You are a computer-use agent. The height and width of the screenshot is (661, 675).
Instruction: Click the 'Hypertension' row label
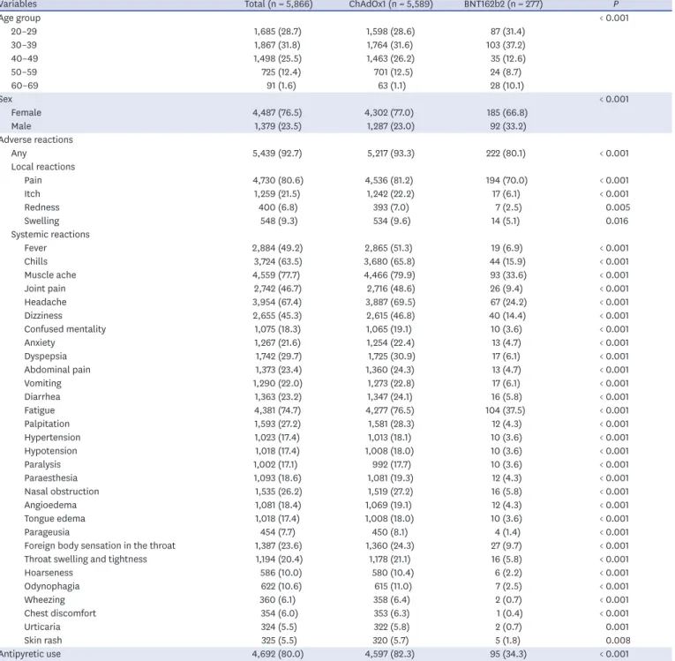[x=52, y=438]
